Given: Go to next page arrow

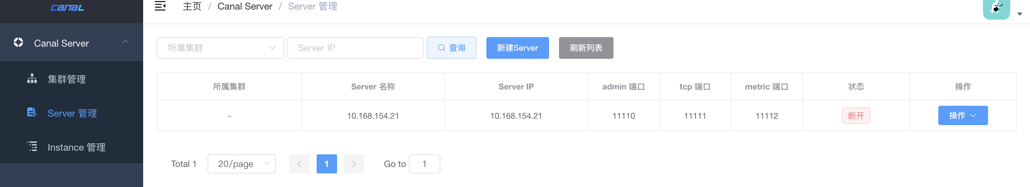Looking at the screenshot, I should click(x=354, y=164).
